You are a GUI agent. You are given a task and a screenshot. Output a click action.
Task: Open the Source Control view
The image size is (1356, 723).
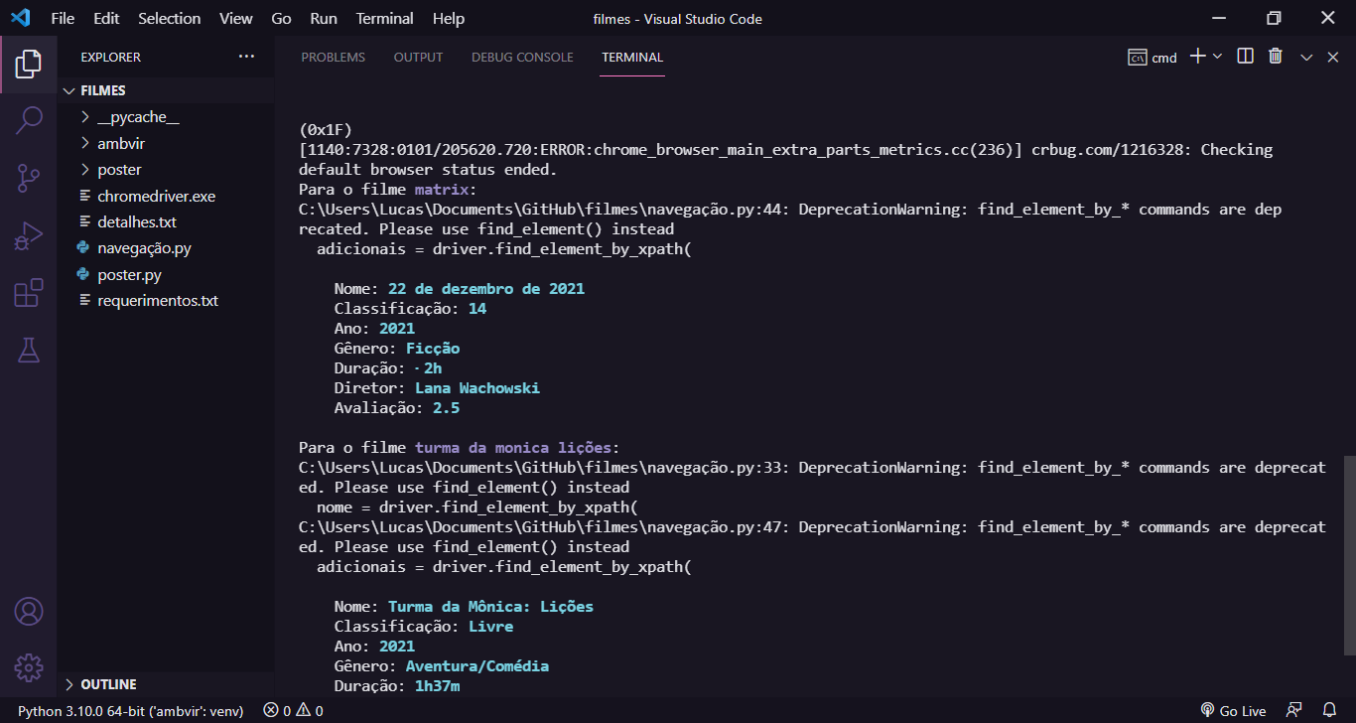[29, 177]
